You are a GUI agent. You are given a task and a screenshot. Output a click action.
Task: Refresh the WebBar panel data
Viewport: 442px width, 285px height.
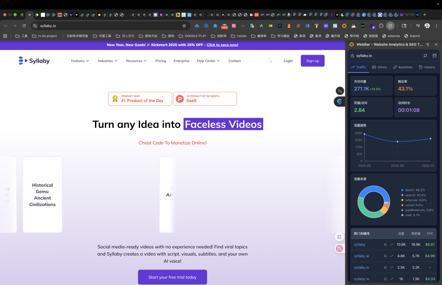425,56
